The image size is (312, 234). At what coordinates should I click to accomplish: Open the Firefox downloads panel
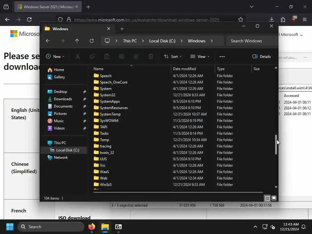tap(271, 19)
